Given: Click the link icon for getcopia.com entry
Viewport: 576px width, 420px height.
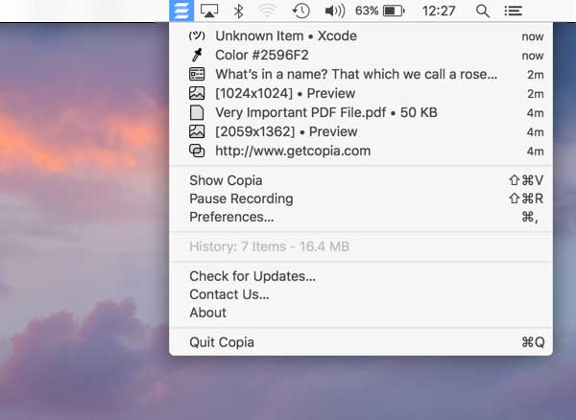Looking at the screenshot, I should tap(197, 151).
